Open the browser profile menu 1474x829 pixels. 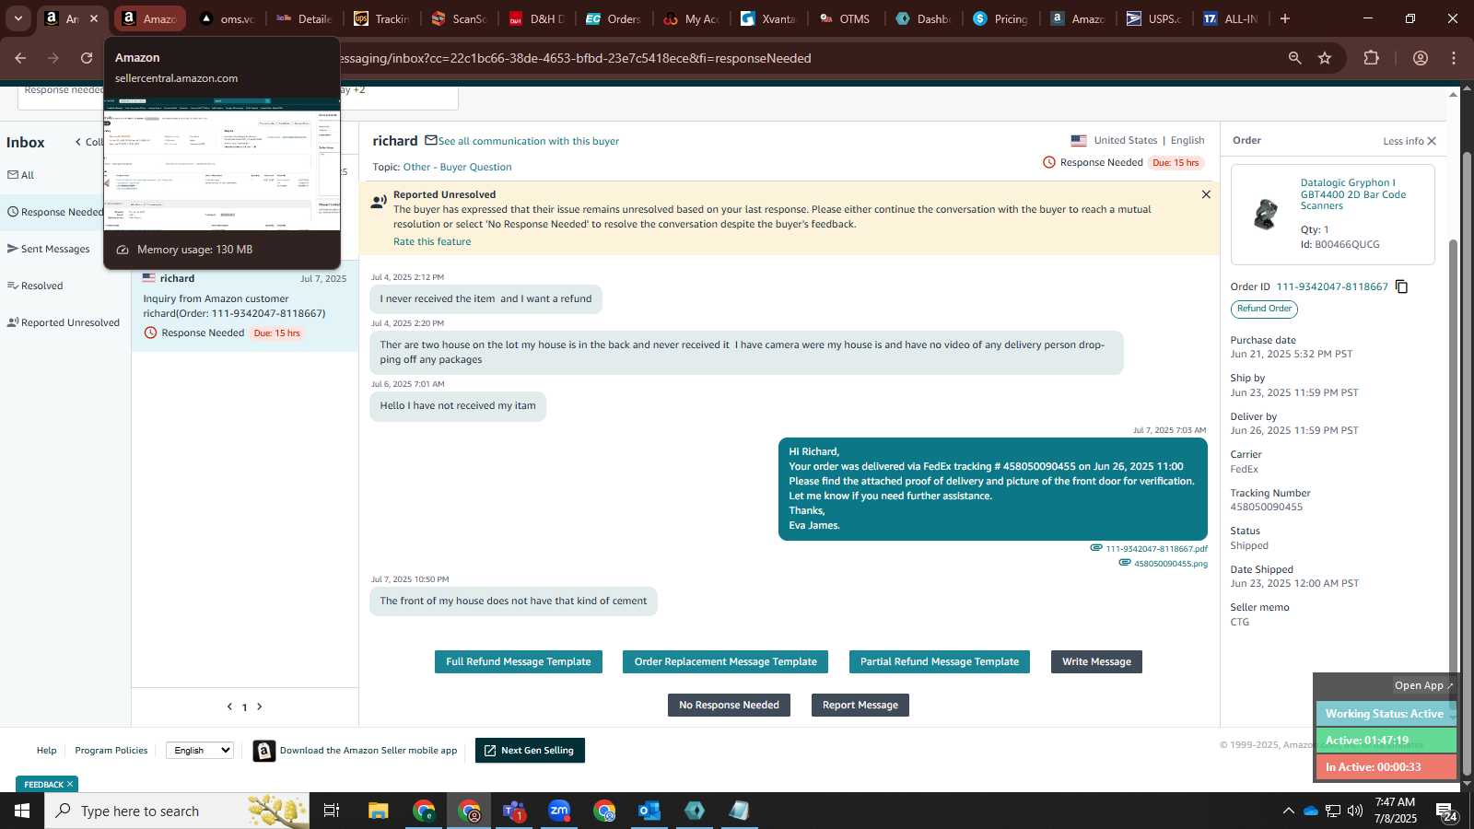coord(1421,58)
